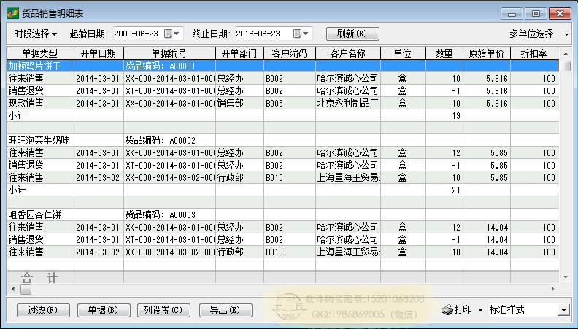
Task: Open the end date calendar picker icon
Action: click(297, 34)
